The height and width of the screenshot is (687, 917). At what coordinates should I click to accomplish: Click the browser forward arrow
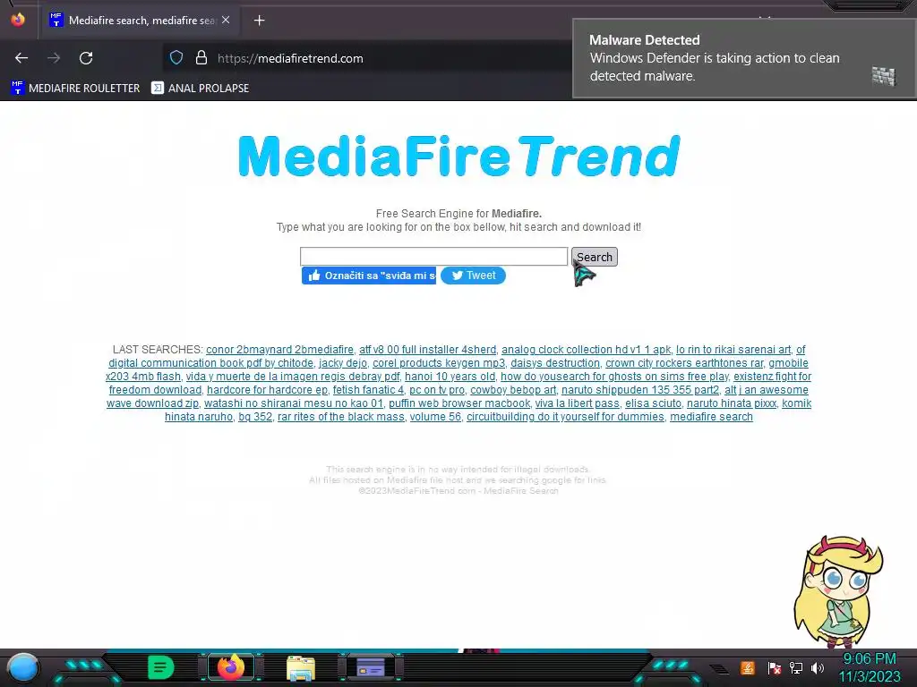54,58
